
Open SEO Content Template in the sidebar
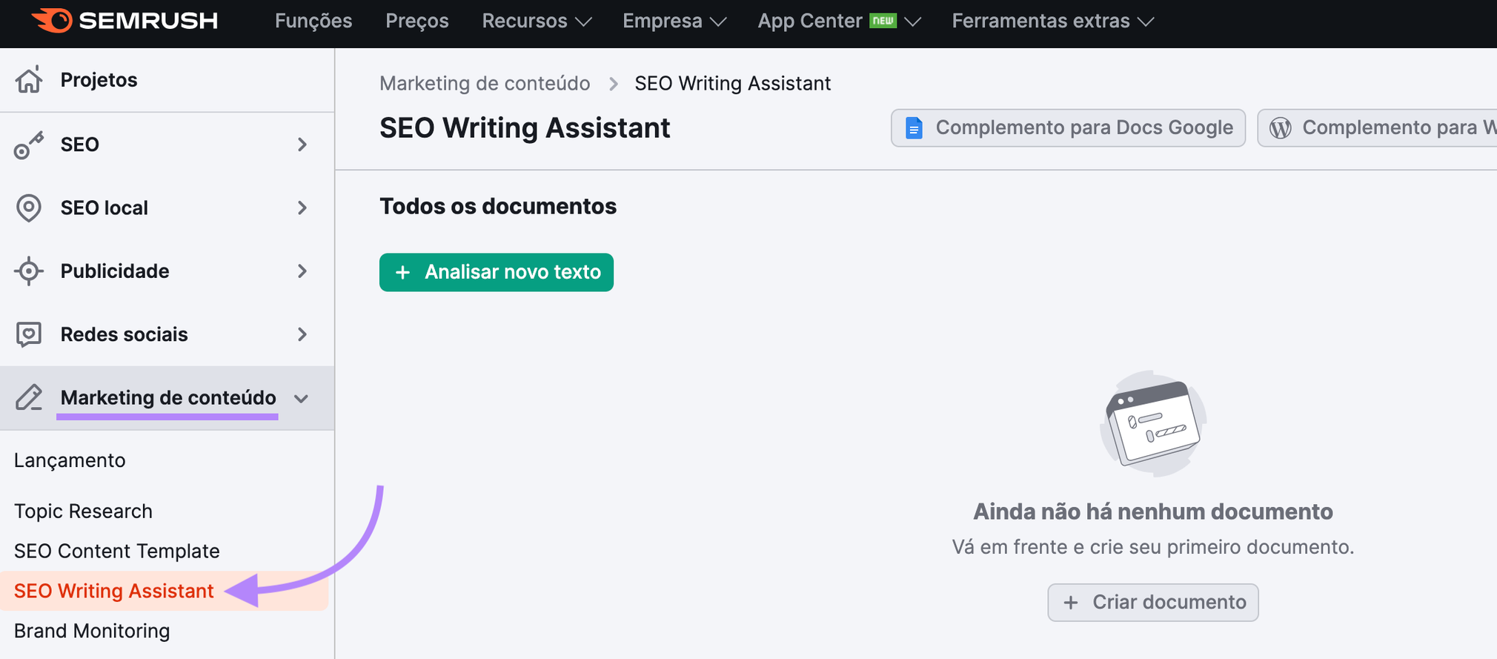[117, 552]
